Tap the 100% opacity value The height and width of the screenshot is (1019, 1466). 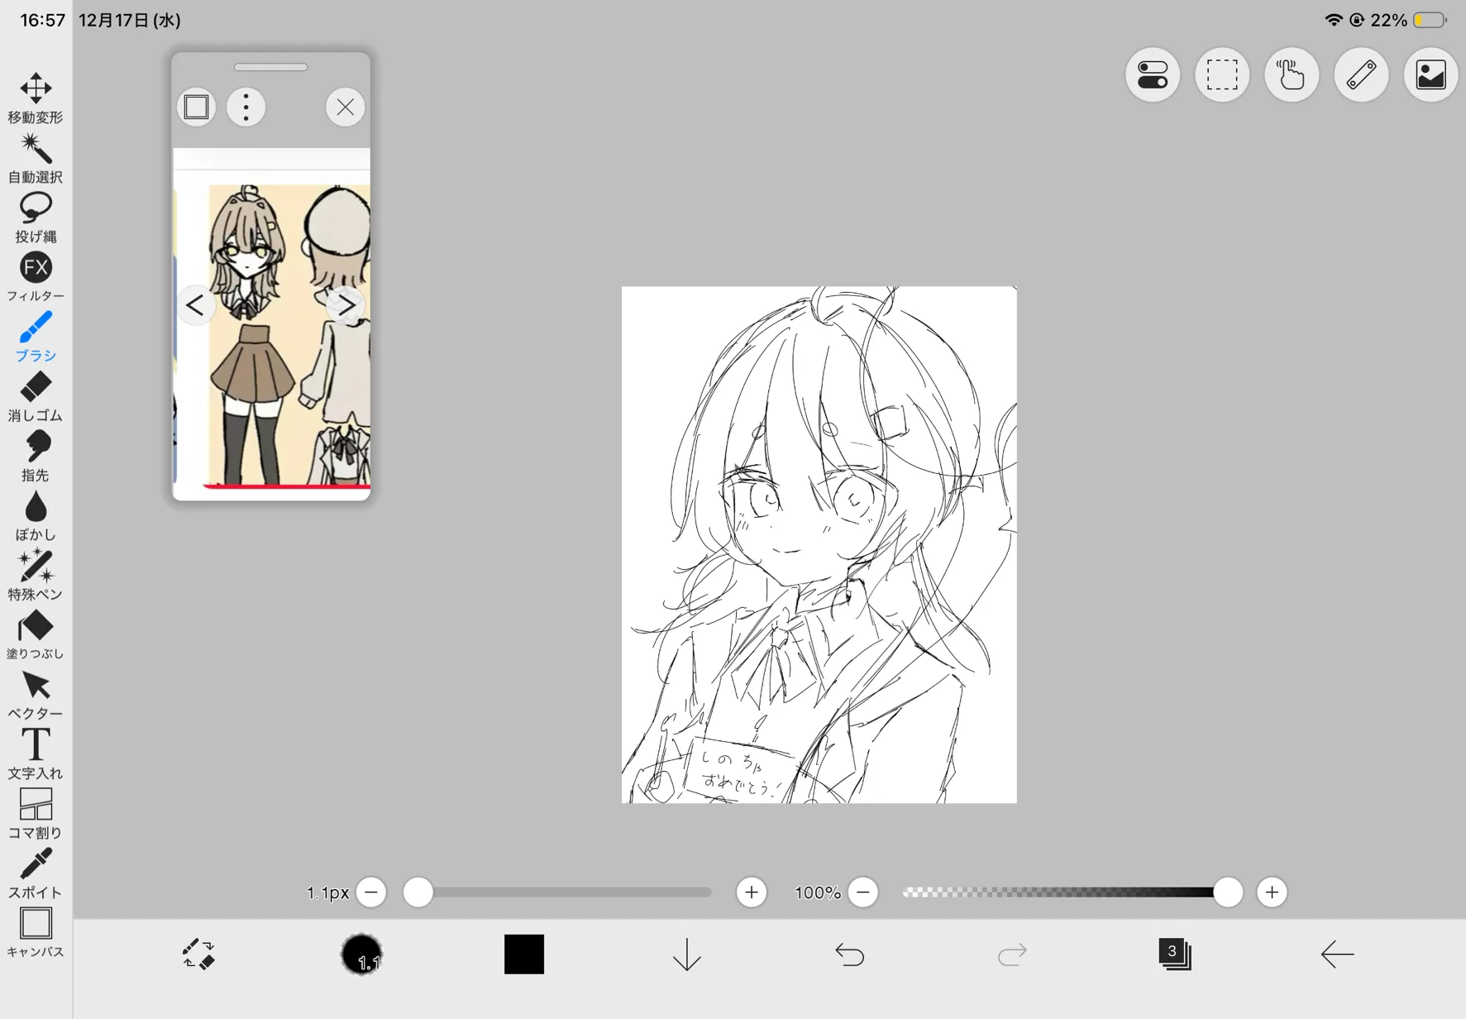pyautogui.click(x=817, y=892)
